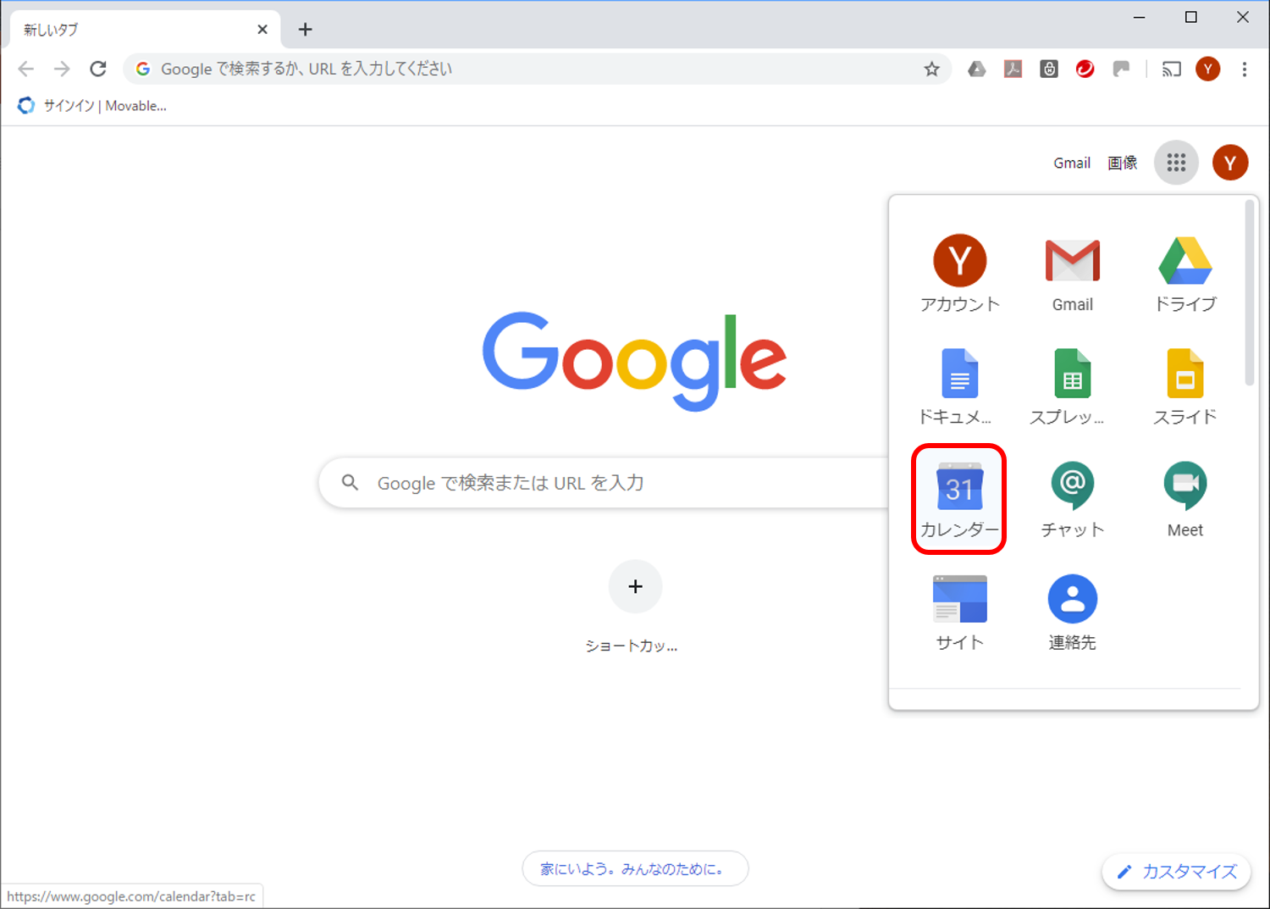
Task: Go back to the previous page
Action: click(x=26, y=69)
